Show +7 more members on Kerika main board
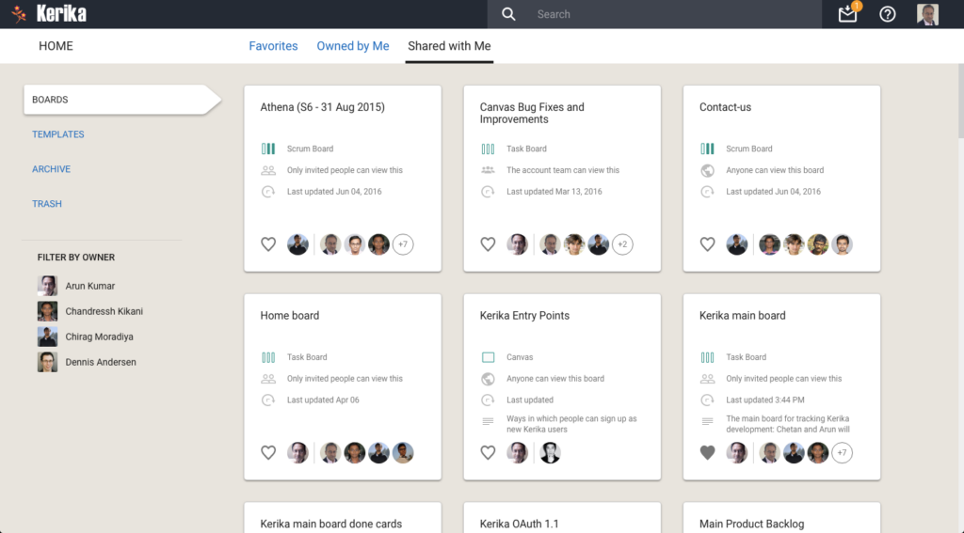Screen dimensions: 964x533 (842, 452)
